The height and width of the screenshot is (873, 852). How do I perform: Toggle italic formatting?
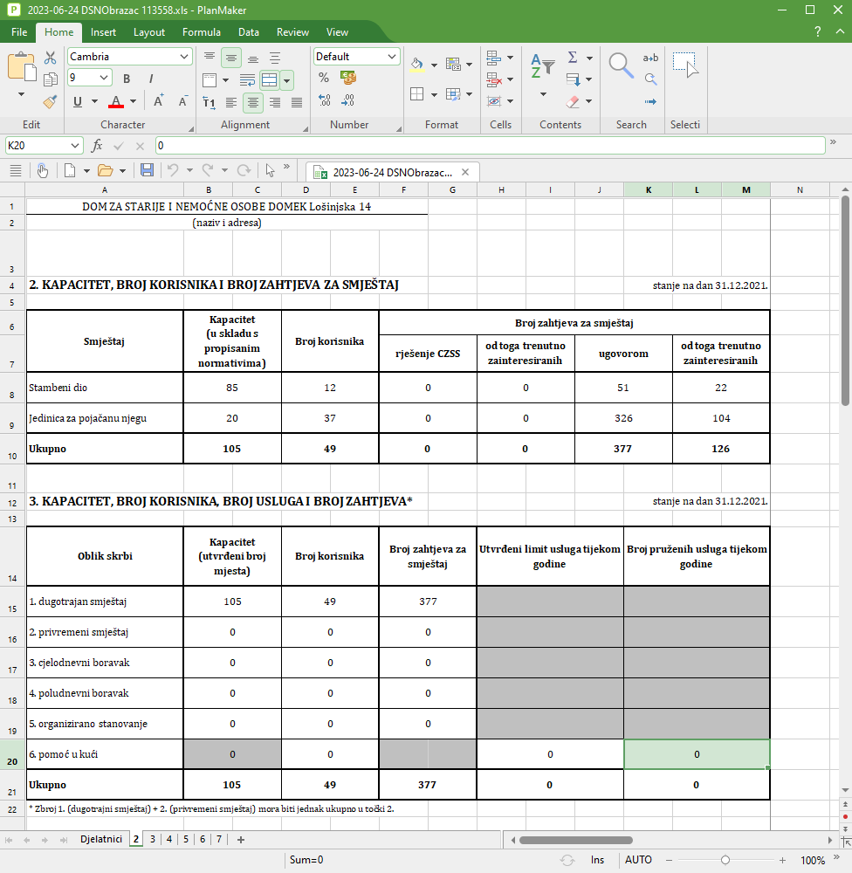click(x=151, y=79)
